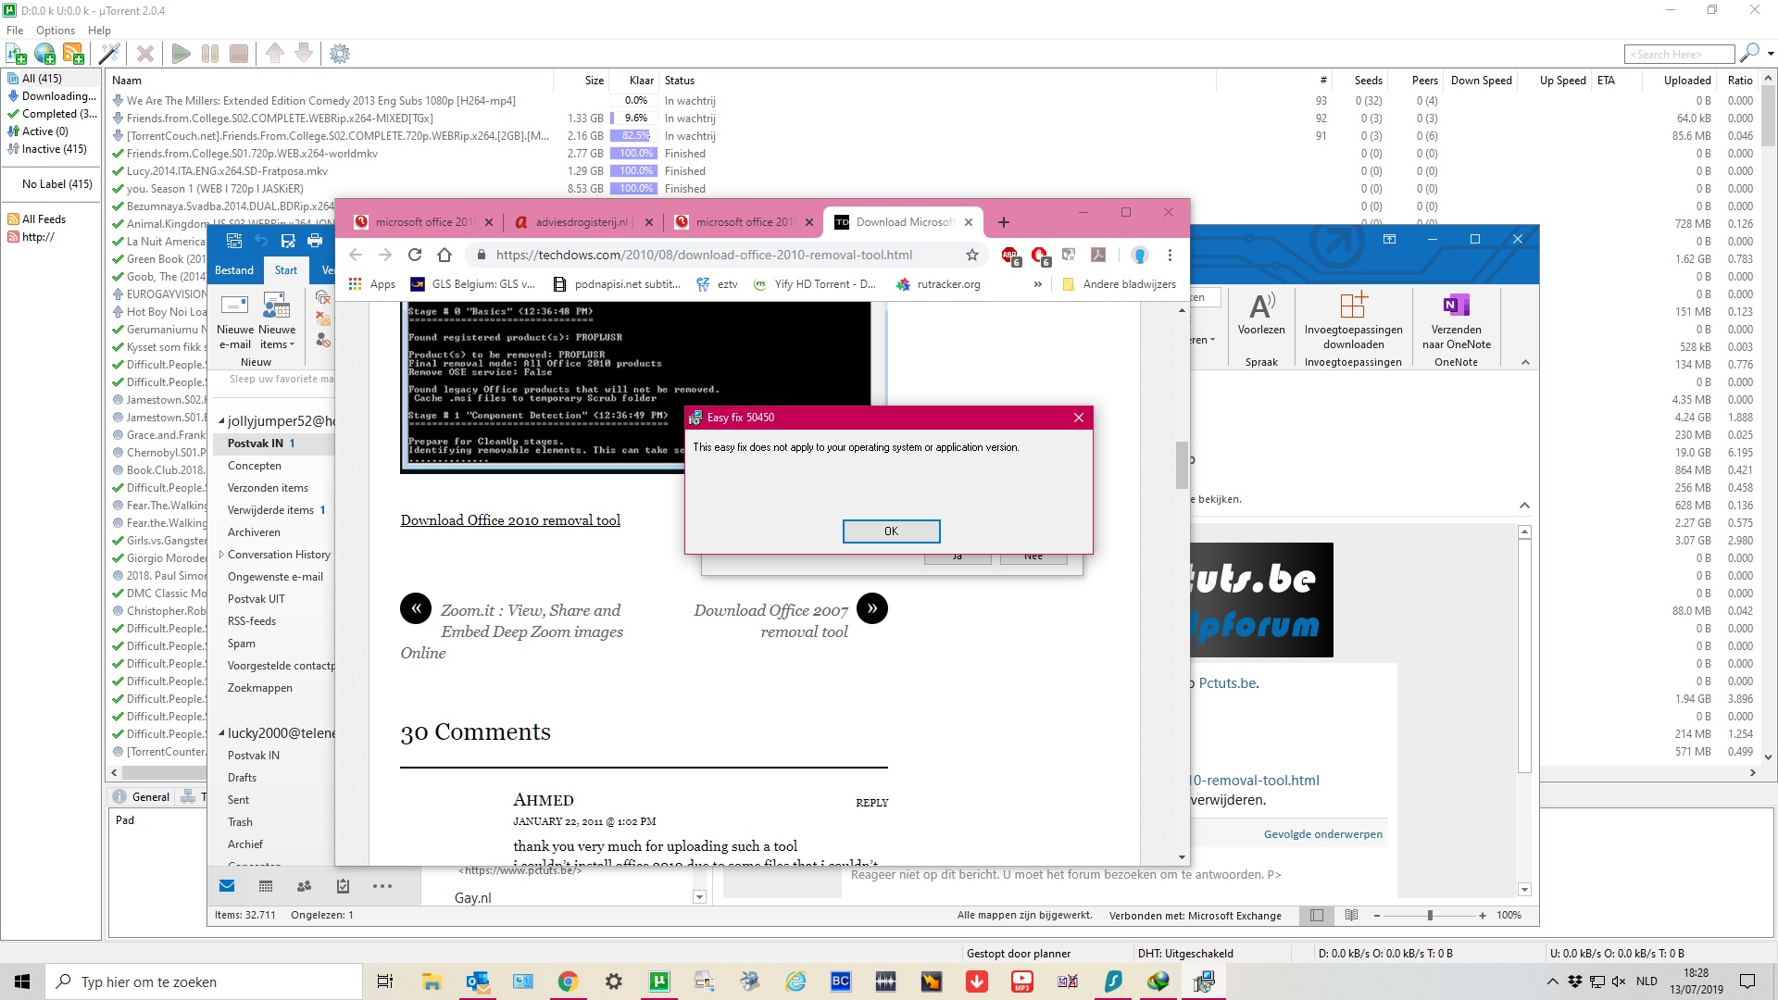Open the notification center icon in system tray
Screen dimensions: 1778x1000
pos(1747,981)
